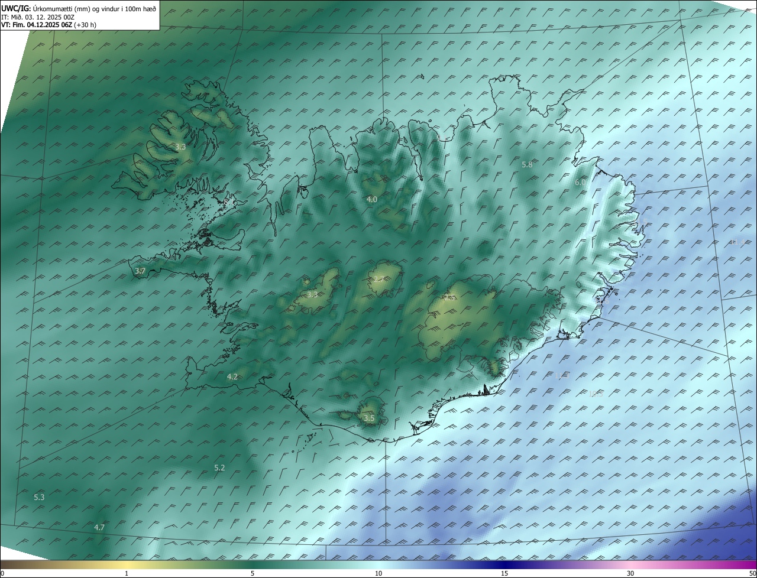Click the 5.3 value over the southwest ocean
Screen dimensions: 757x578
(39, 497)
